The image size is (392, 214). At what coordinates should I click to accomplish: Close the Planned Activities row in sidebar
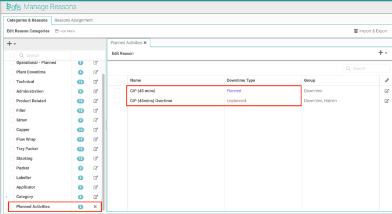tap(95, 206)
